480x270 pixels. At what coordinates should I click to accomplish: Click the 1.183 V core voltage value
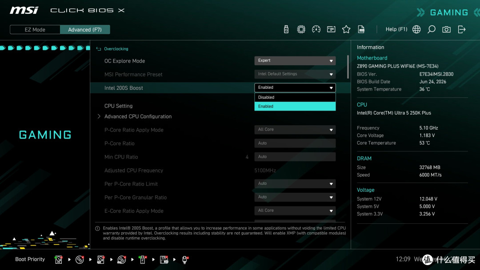(427, 135)
